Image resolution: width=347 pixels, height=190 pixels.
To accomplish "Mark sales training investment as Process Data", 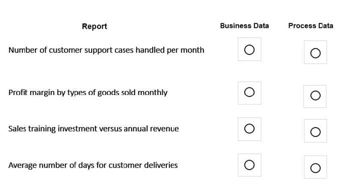I will 315,132.
